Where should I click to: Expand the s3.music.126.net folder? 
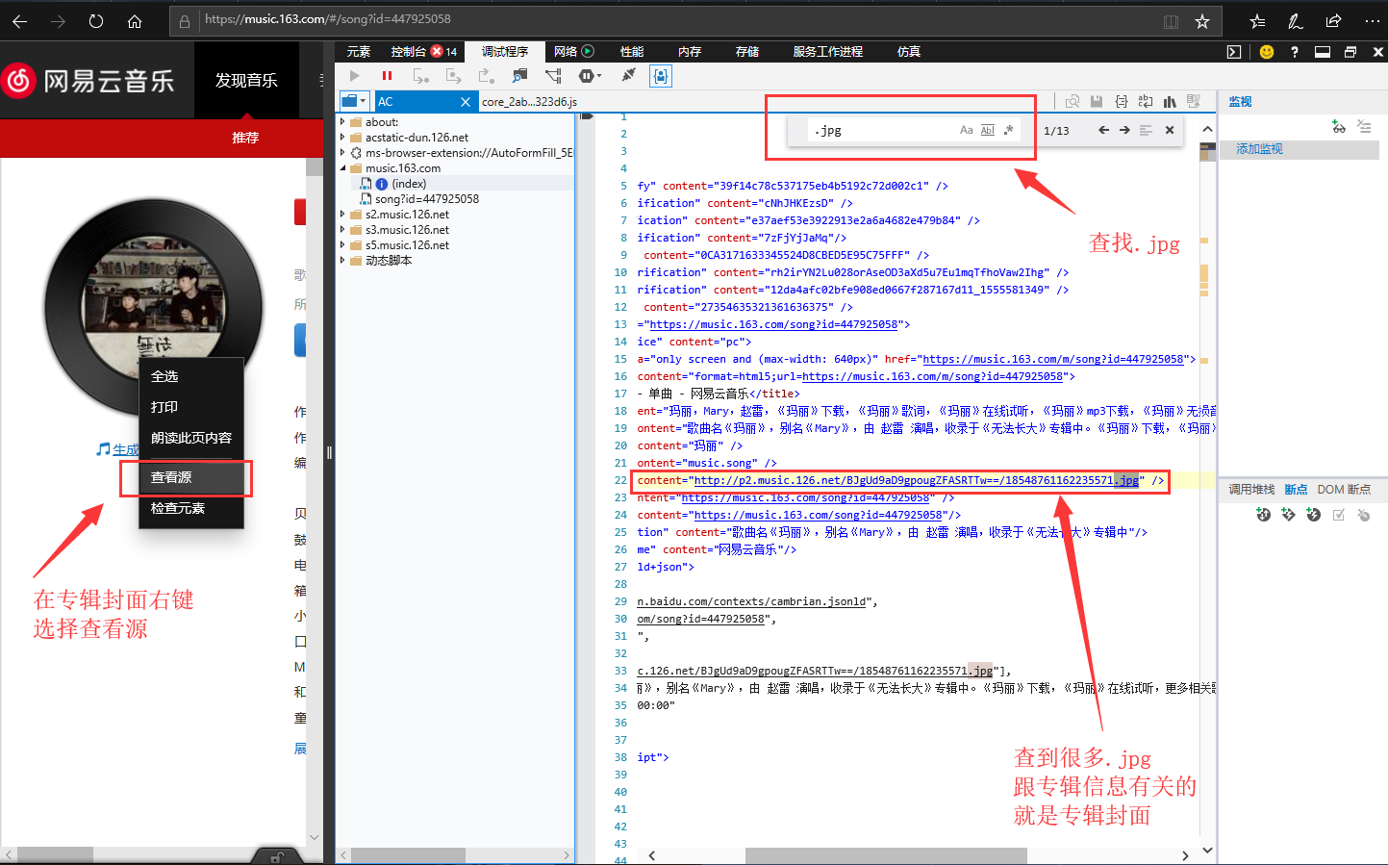coord(342,230)
